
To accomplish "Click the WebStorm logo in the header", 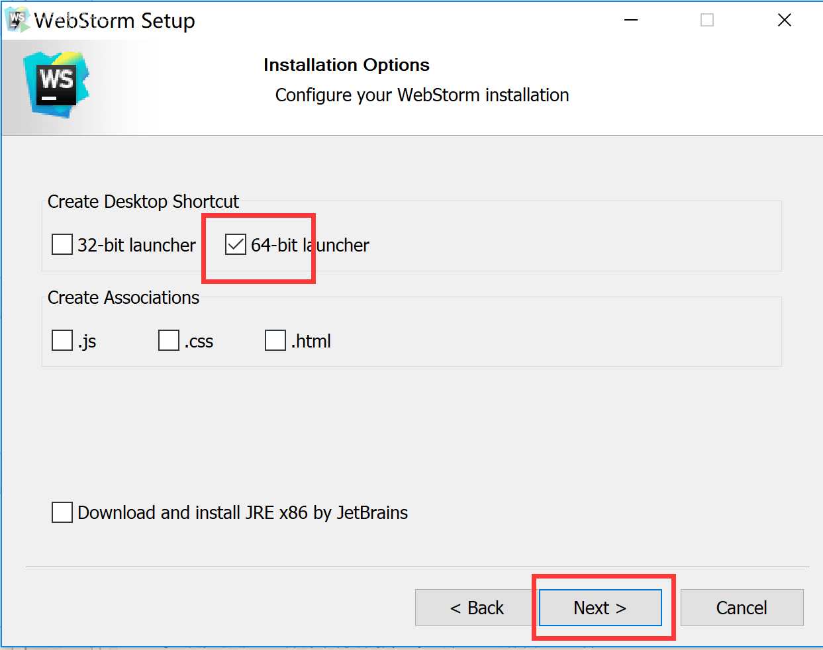I will pyautogui.click(x=57, y=85).
